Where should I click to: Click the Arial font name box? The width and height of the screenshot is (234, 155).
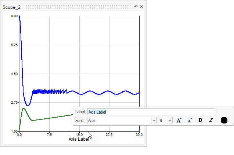coord(119,120)
